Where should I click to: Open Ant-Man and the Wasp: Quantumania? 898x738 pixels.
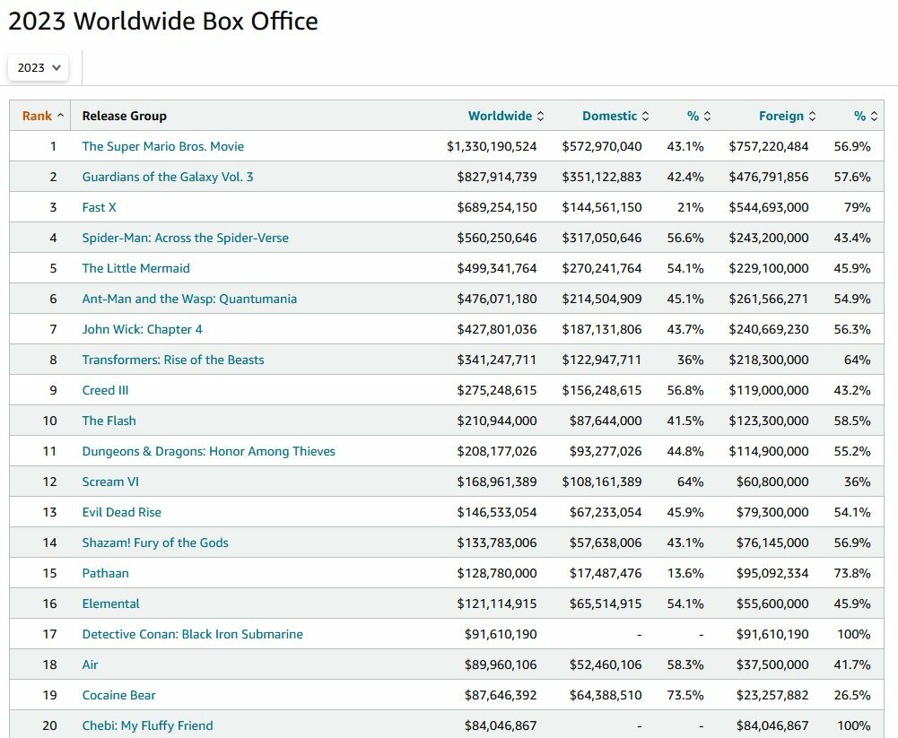(x=189, y=299)
